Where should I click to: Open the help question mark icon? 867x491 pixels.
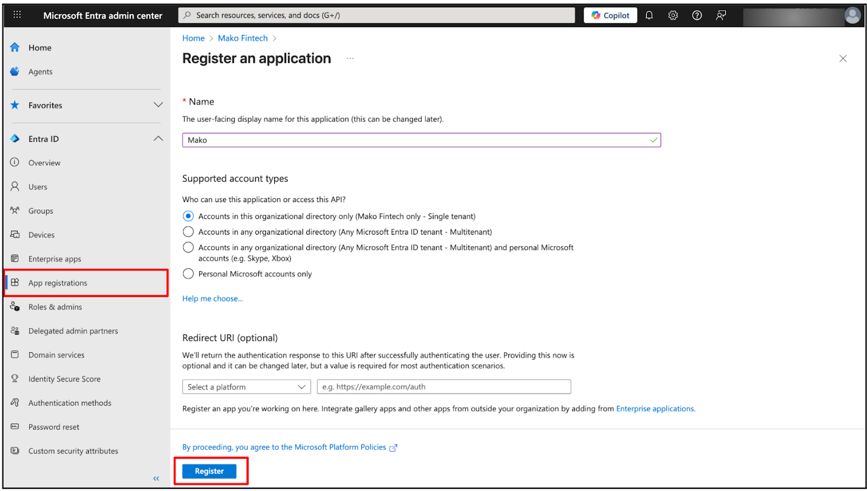[697, 15]
